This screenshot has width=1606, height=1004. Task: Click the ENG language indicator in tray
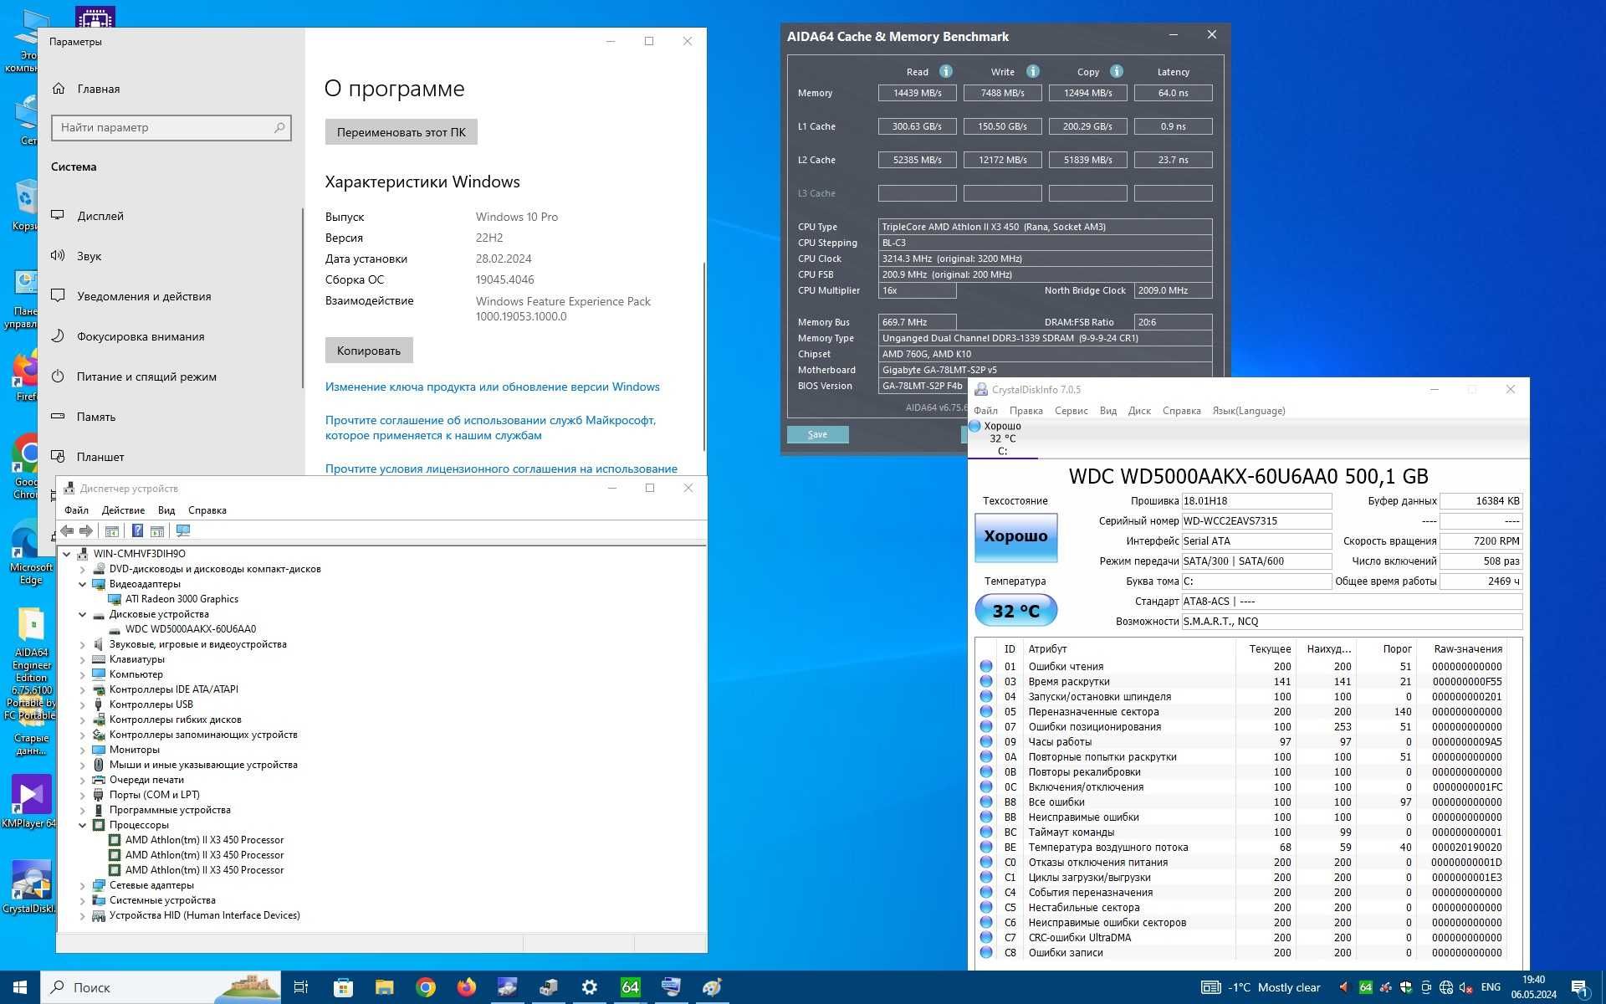pyautogui.click(x=1491, y=987)
